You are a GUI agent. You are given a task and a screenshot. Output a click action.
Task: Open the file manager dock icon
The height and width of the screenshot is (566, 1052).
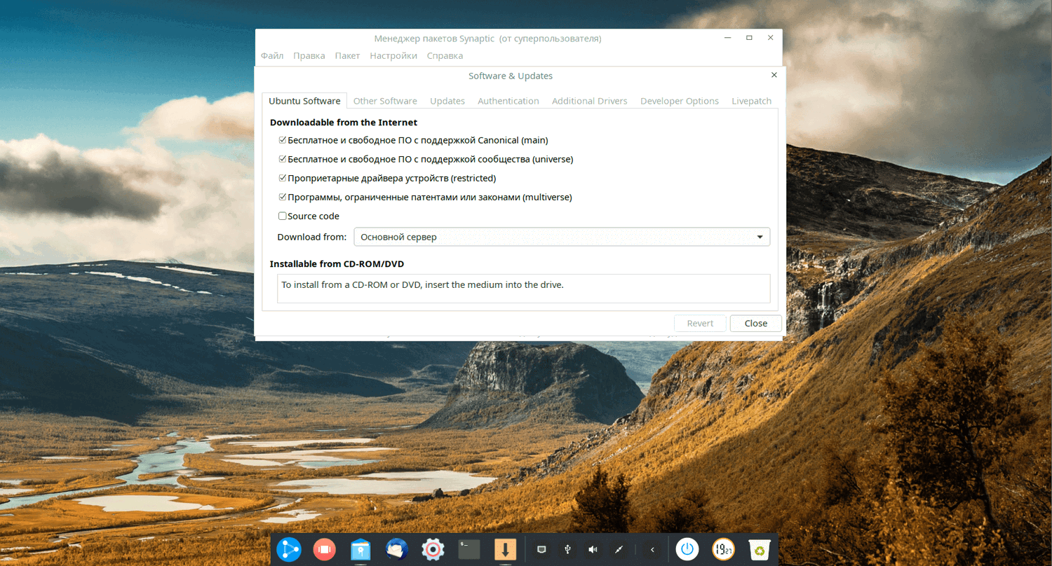tap(361, 549)
